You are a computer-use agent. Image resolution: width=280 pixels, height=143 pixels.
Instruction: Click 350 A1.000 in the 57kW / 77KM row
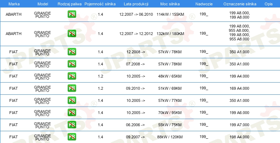239,100
